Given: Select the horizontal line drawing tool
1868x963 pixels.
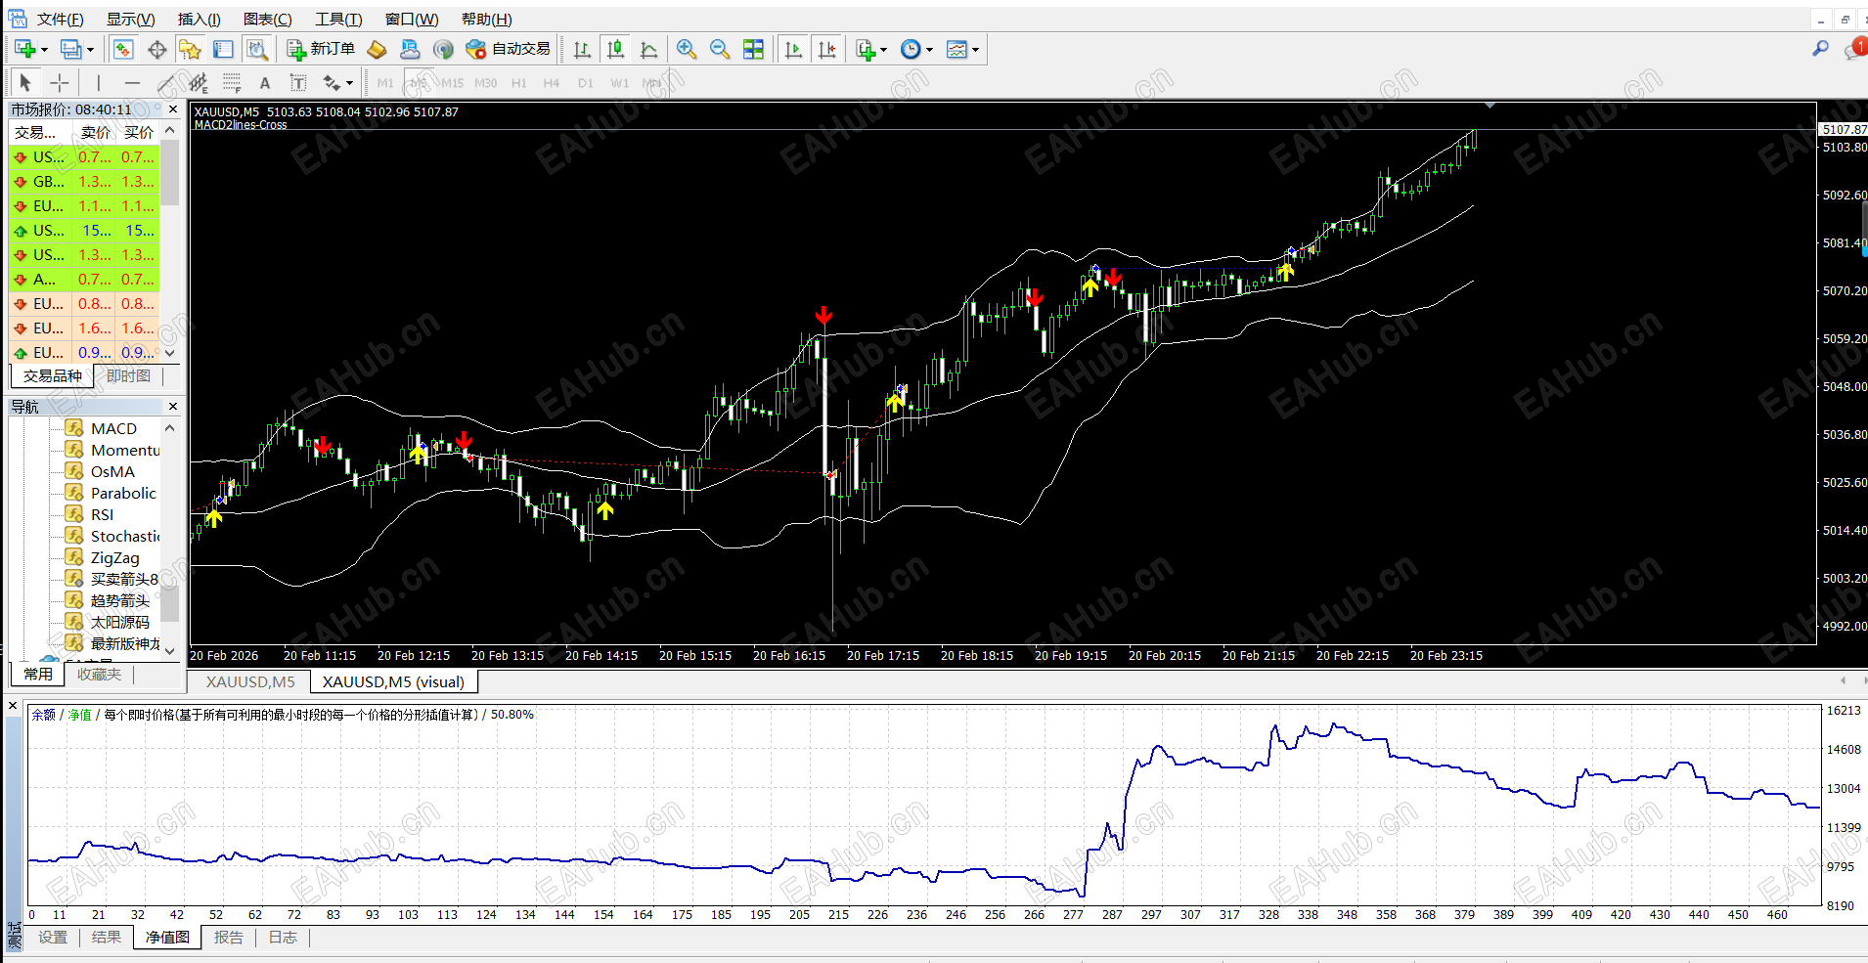Looking at the screenshot, I should click(132, 83).
